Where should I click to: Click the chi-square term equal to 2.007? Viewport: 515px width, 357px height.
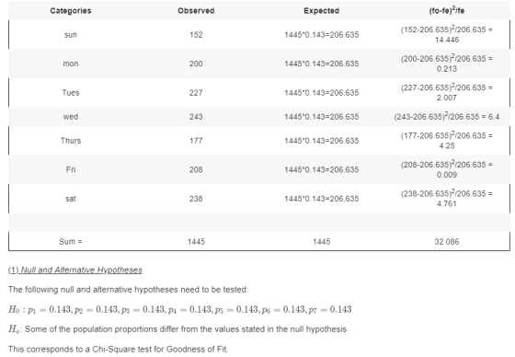pyautogui.click(x=447, y=92)
